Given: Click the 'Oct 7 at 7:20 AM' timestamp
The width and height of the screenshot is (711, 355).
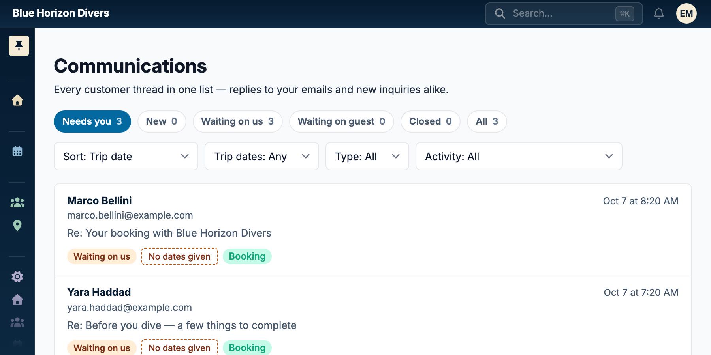Looking at the screenshot, I should (641, 293).
